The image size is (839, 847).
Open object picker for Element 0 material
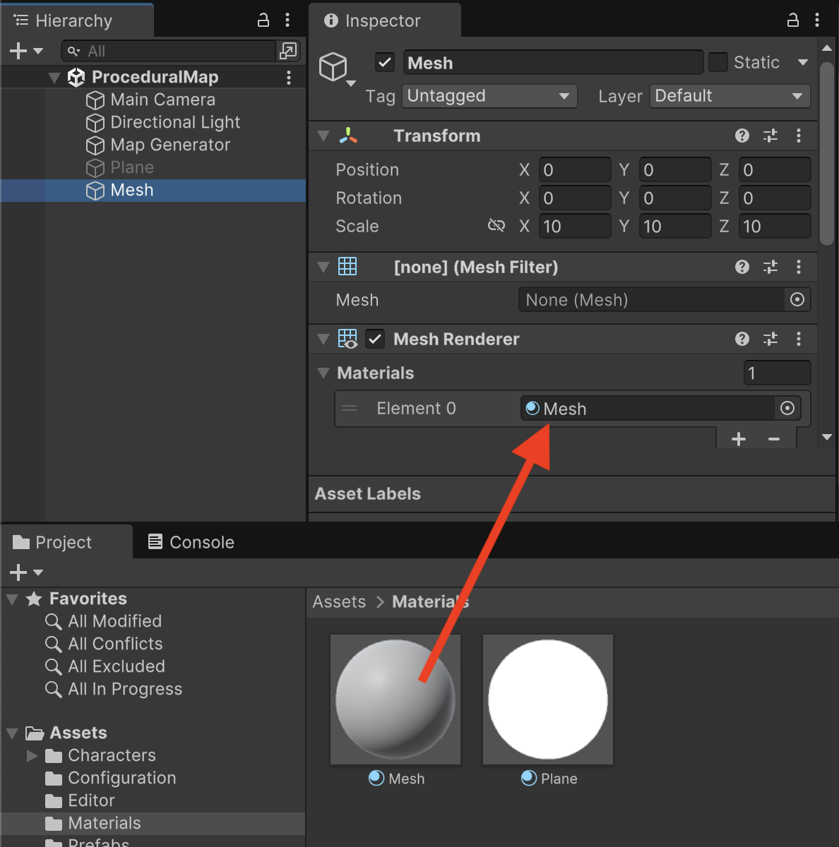787,408
